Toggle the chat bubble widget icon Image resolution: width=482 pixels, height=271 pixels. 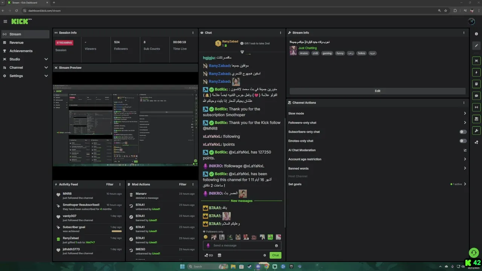point(476,96)
